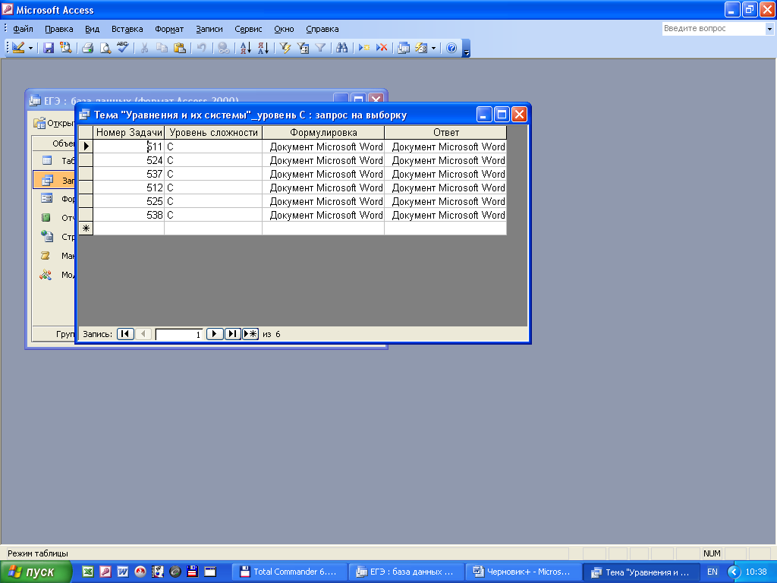
Task: Select the 'Ответ' column header
Action: 445,132
